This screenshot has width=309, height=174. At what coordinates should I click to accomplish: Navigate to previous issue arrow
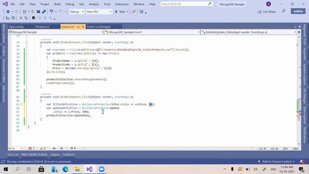55,148
